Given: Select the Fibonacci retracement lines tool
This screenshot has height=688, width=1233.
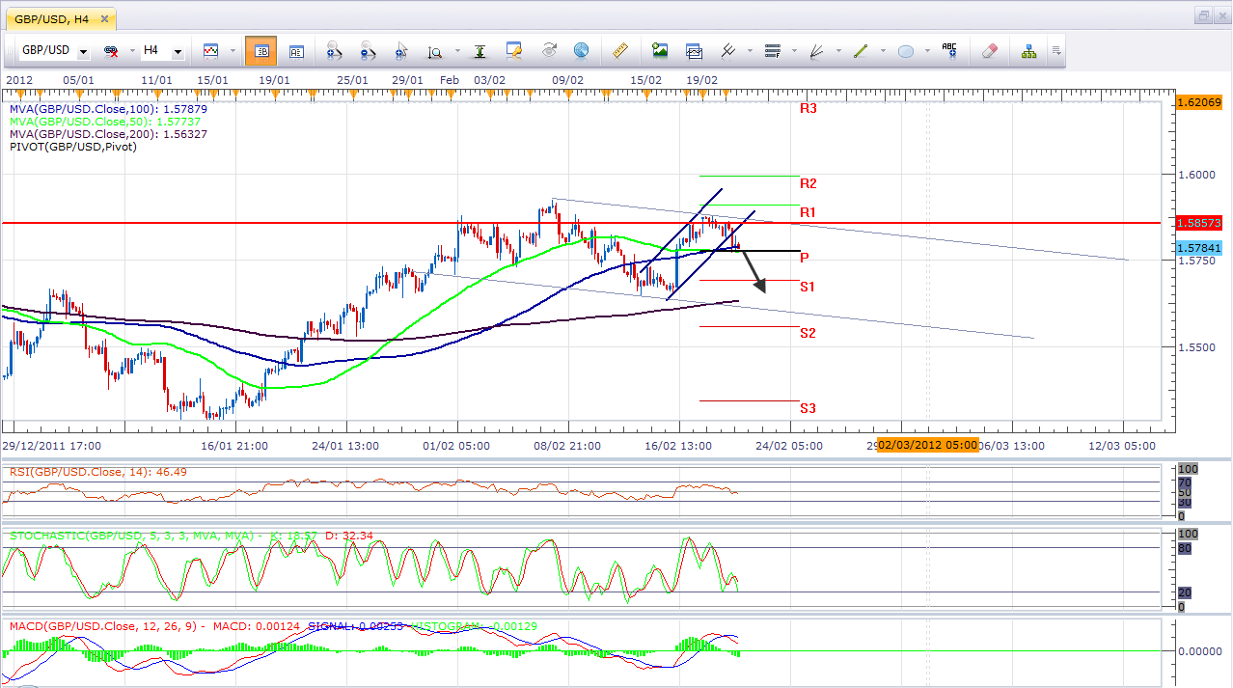Looking at the screenshot, I should (x=772, y=50).
